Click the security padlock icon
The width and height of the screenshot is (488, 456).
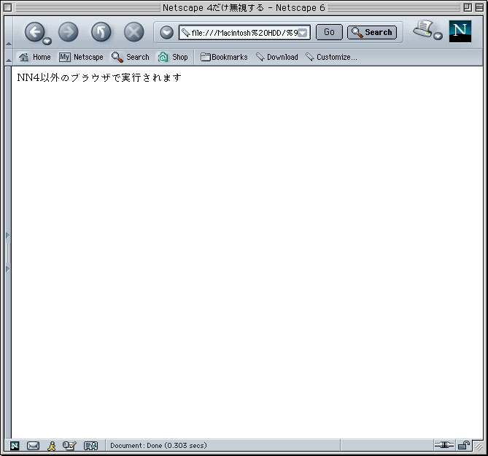464,445
